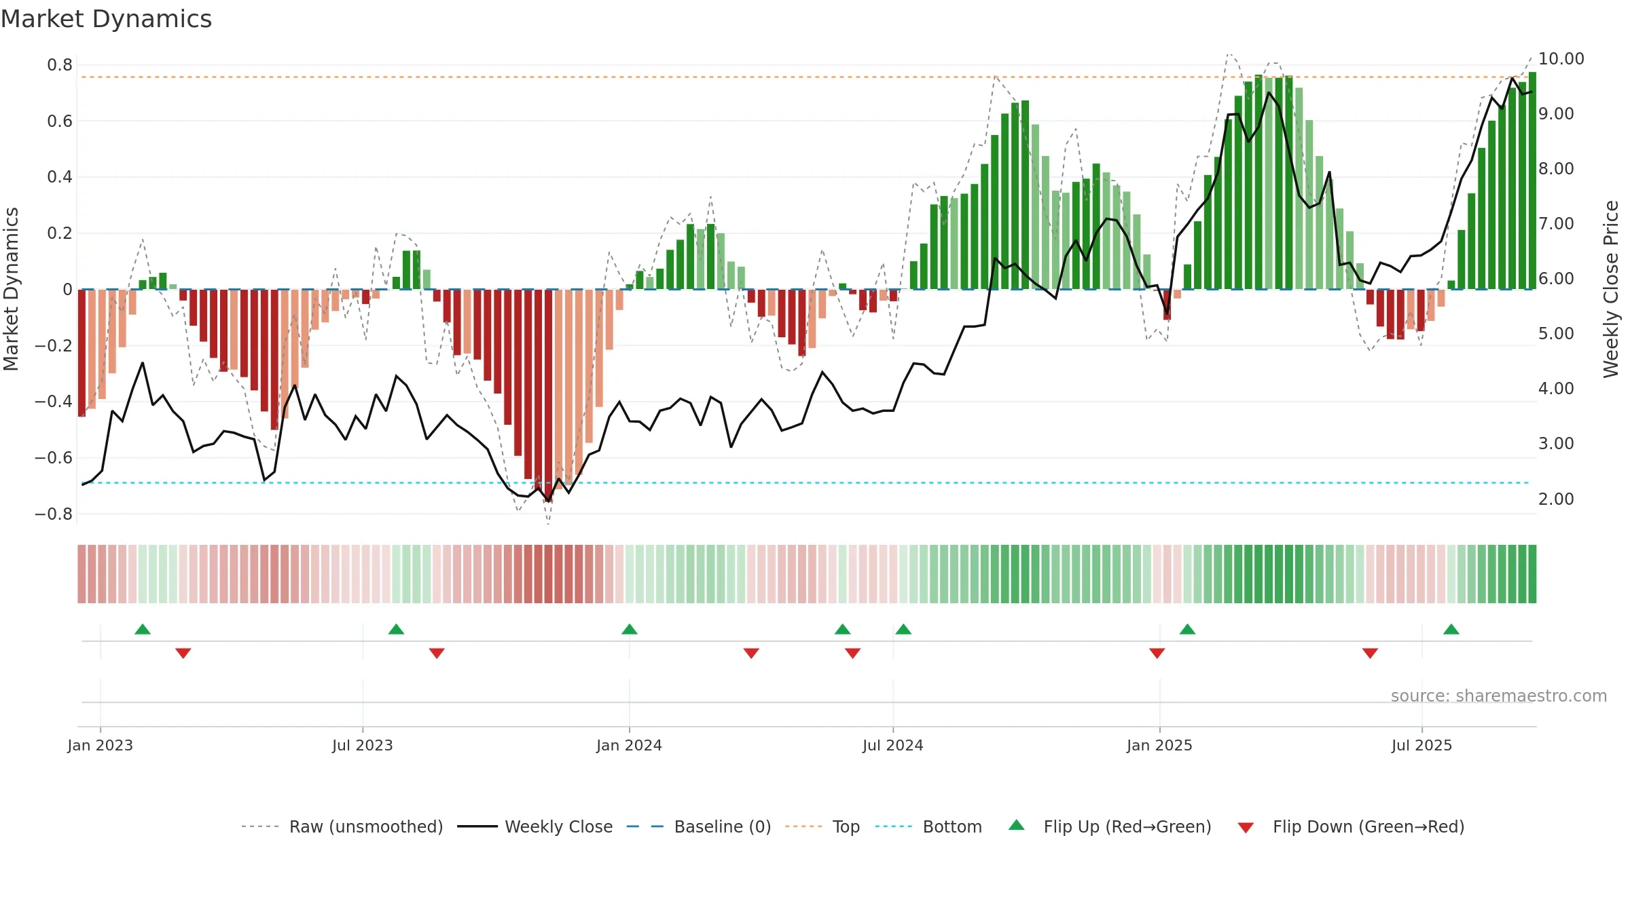Click the source: sharemaestro.com text
The width and height of the screenshot is (1630, 916).
click(1499, 695)
